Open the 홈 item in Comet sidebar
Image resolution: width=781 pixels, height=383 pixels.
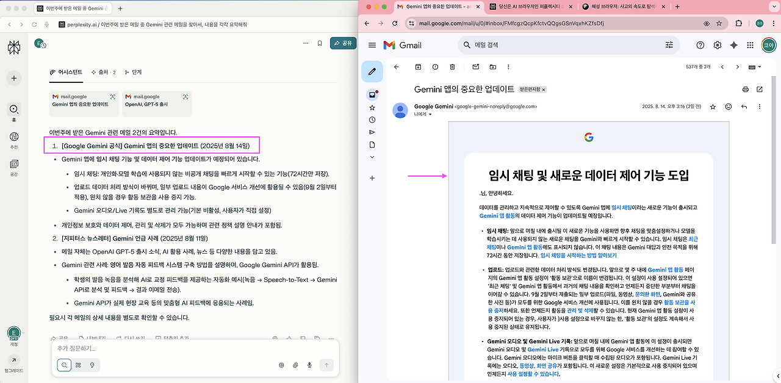click(x=13, y=112)
